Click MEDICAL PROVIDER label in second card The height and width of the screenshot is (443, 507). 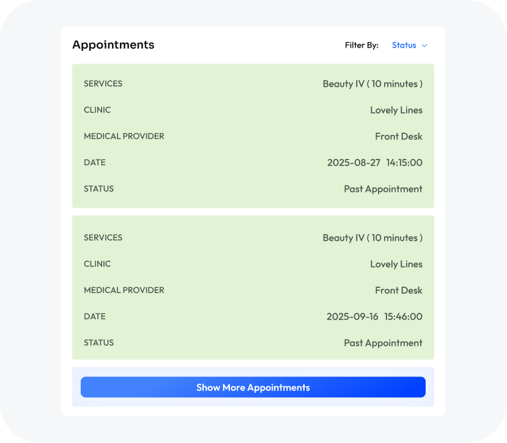click(124, 290)
